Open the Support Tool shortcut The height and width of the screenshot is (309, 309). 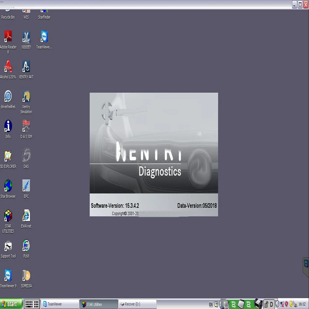pos(8,249)
